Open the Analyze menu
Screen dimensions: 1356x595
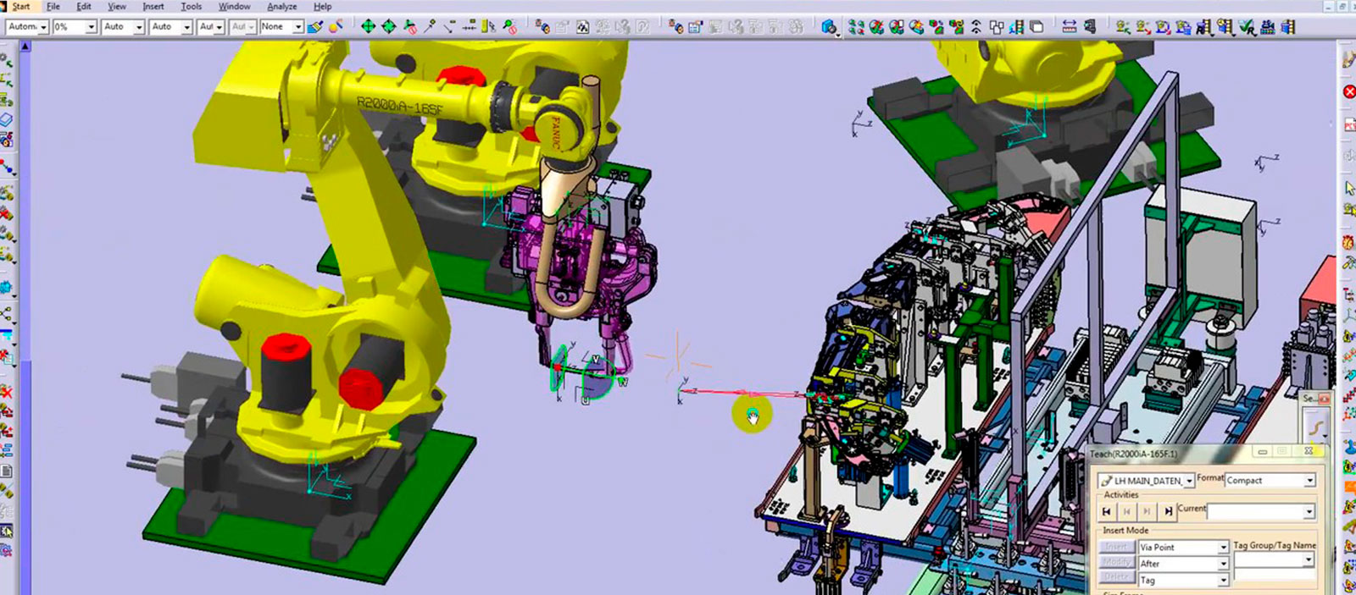tap(281, 7)
